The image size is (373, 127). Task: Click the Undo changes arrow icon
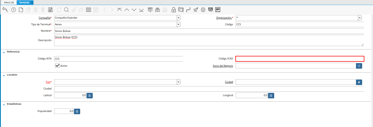(5, 10)
